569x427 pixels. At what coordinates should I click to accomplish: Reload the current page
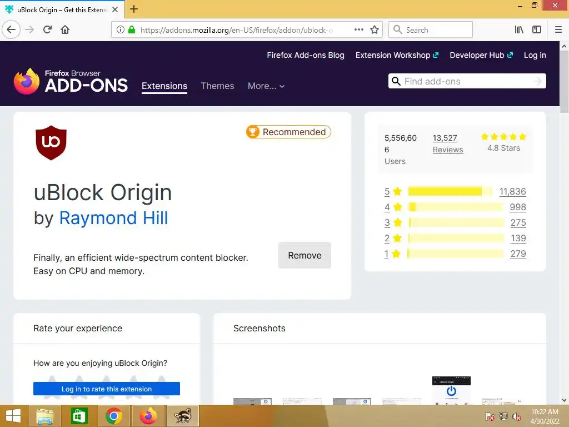pos(47,30)
